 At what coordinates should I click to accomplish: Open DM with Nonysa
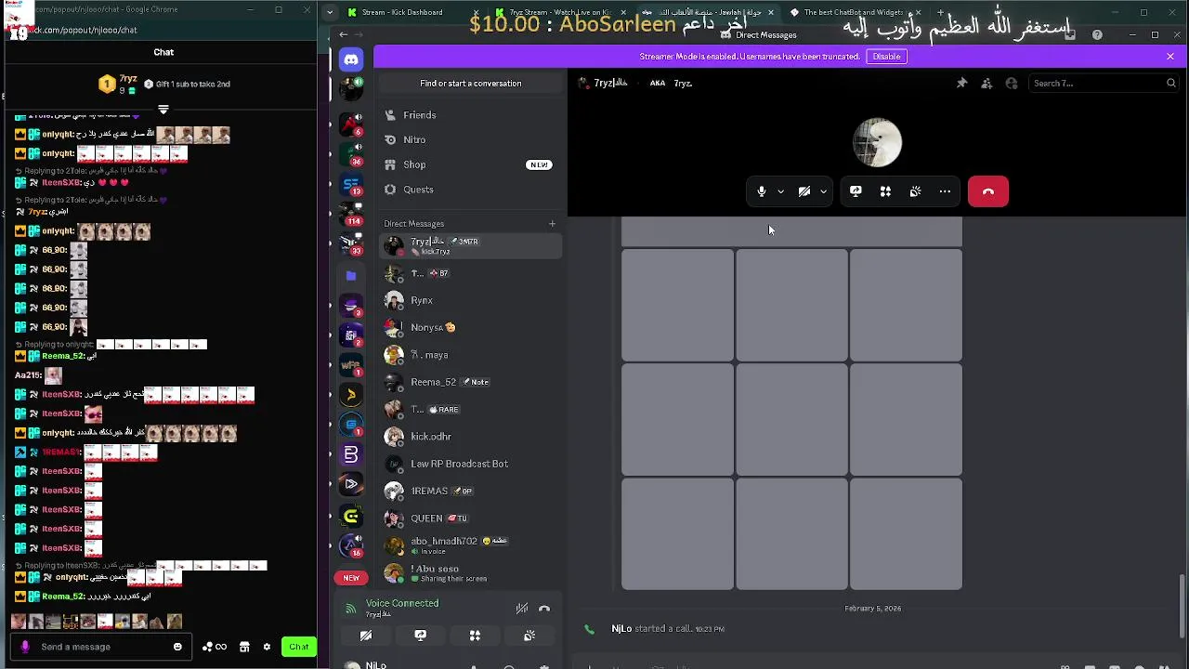(470, 327)
